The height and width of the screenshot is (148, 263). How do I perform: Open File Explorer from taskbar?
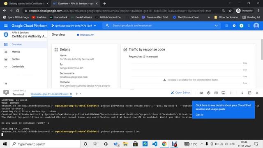pos(125,144)
